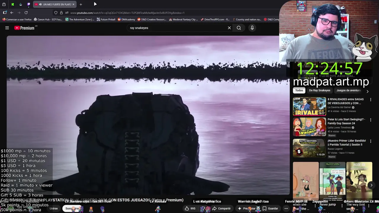Open Lydia Loves Timelines channel

pos(339,128)
